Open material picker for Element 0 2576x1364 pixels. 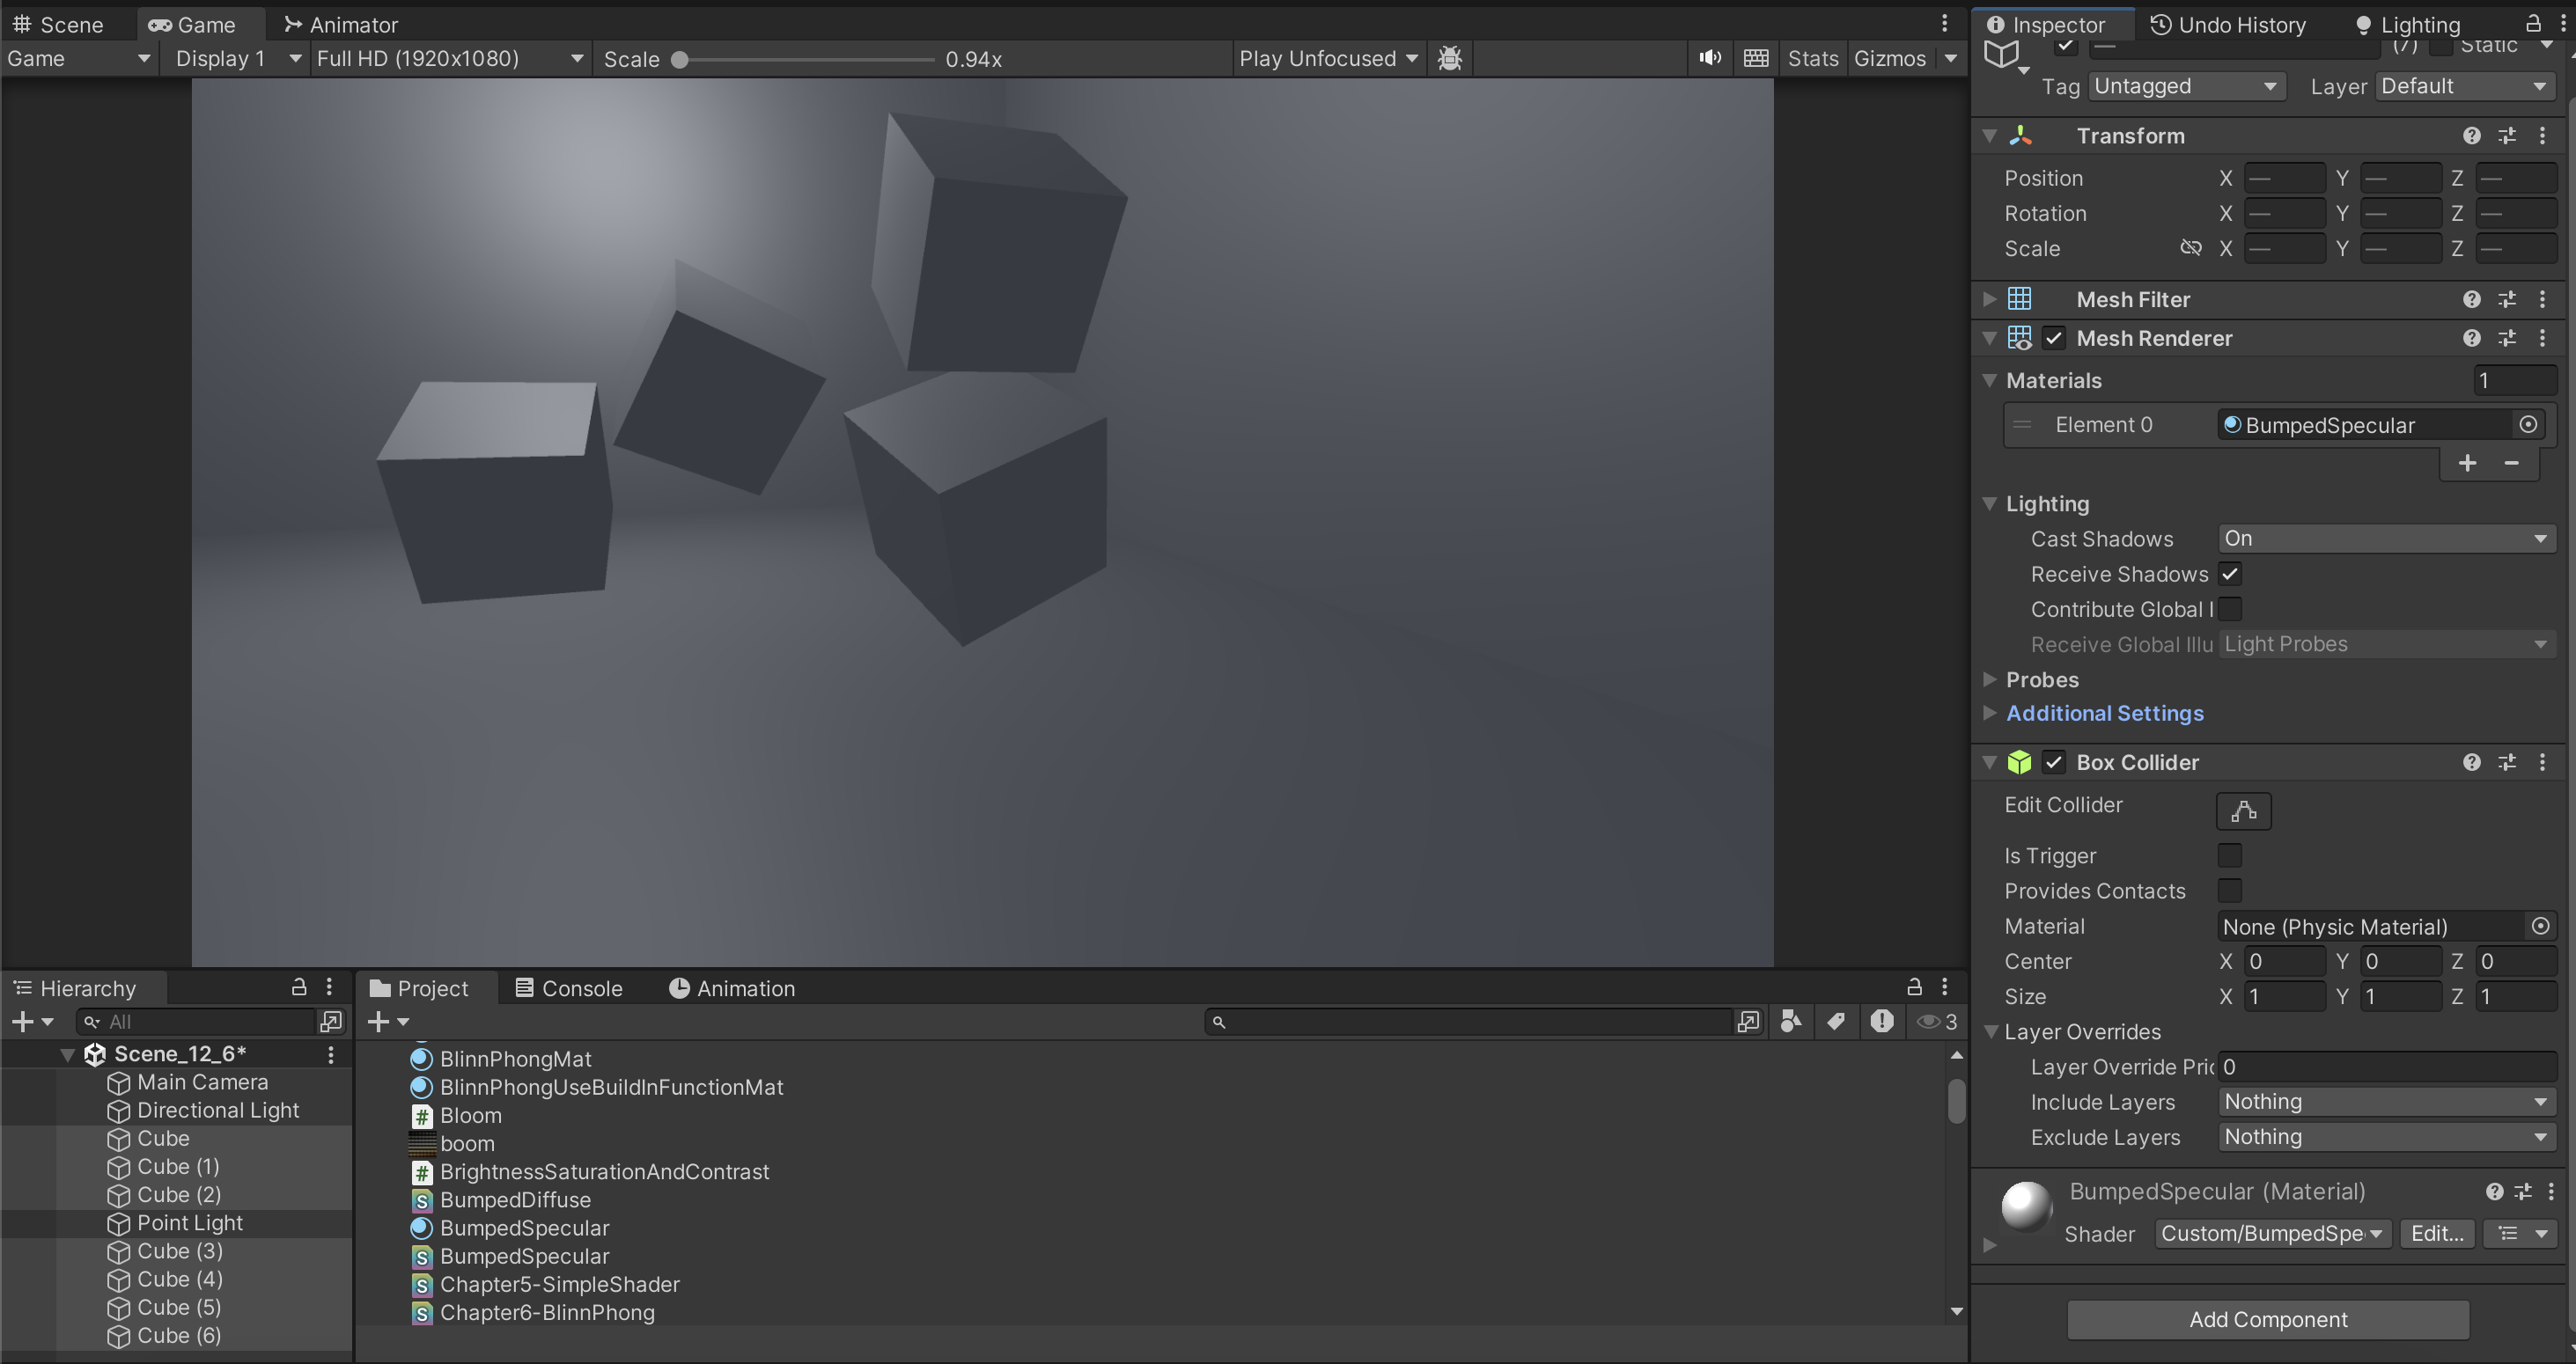tap(2528, 425)
